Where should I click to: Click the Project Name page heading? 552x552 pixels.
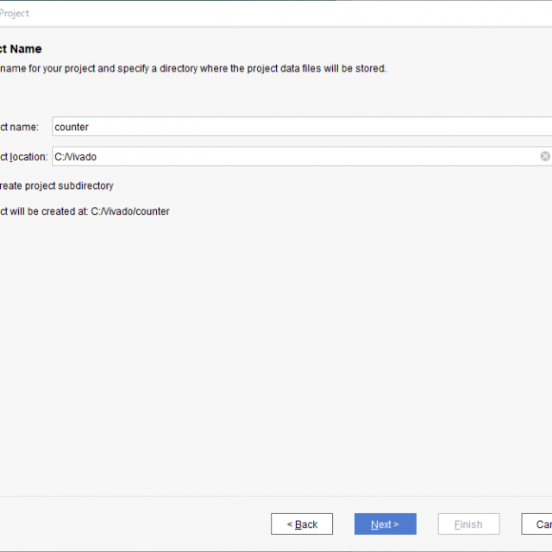[21, 49]
